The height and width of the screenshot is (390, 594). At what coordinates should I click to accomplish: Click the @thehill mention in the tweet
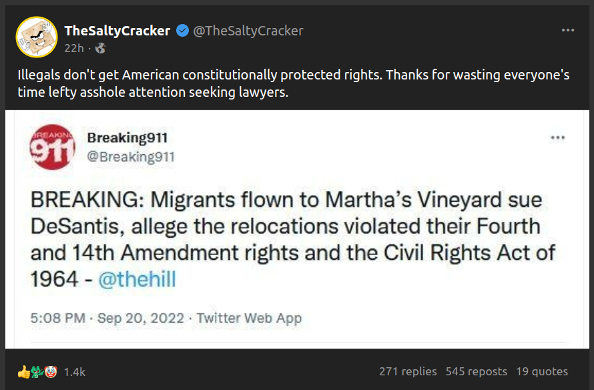click(x=137, y=278)
